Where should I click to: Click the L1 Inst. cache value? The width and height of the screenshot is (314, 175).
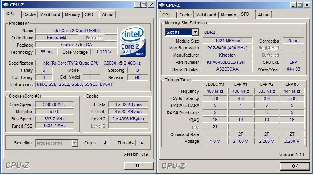(128, 112)
